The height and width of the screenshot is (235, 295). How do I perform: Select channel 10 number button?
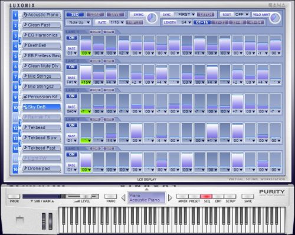(15, 108)
